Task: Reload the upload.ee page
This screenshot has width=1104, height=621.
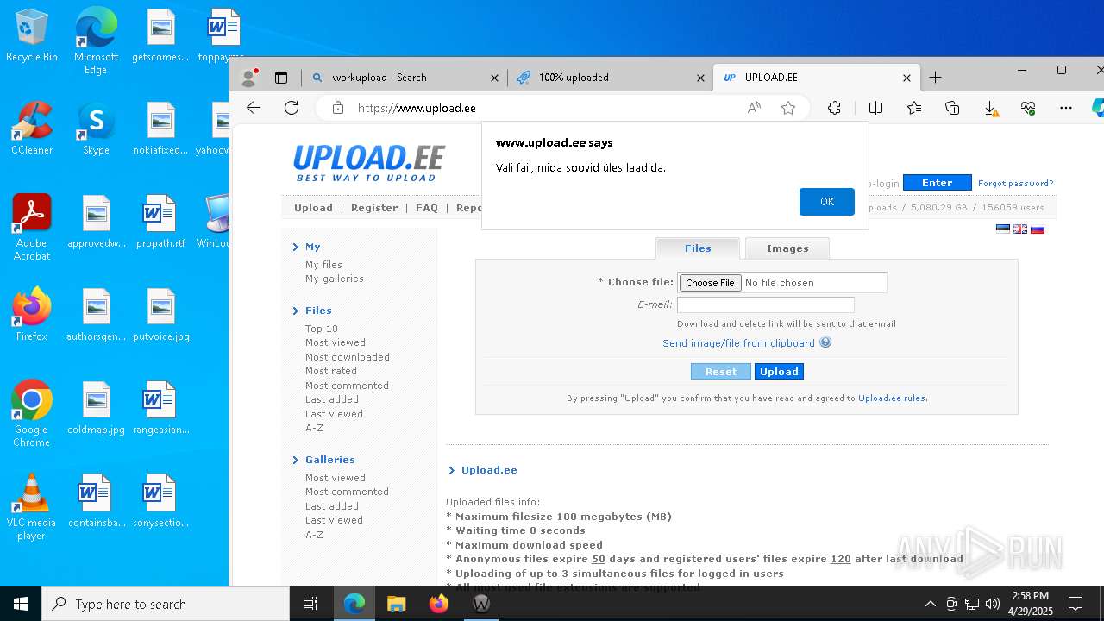Action: [x=292, y=108]
